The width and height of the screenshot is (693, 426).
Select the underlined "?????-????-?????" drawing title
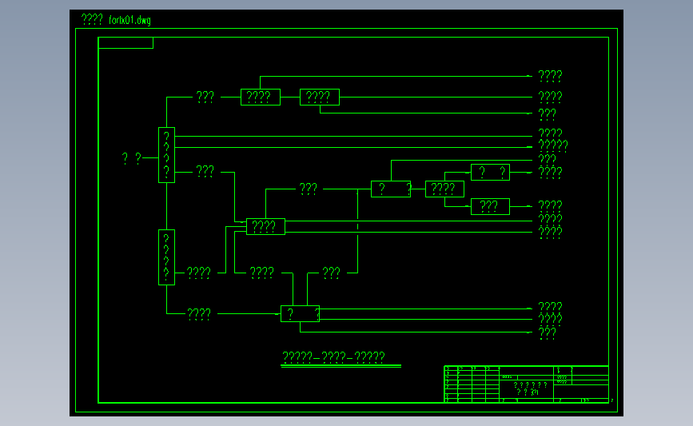333,357
